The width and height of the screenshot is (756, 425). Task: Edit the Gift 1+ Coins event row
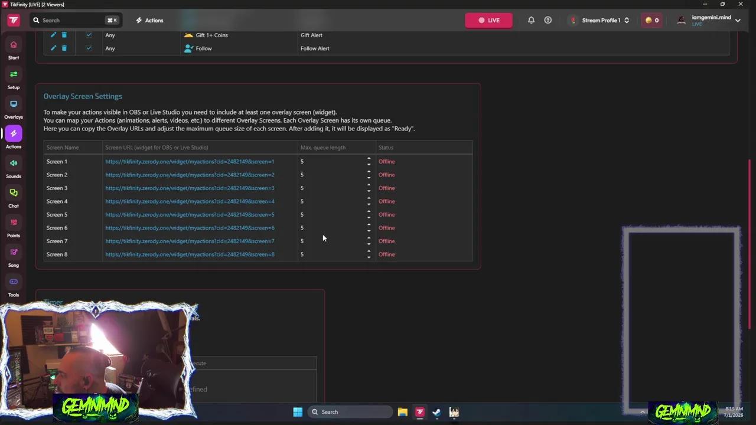click(53, 35)
